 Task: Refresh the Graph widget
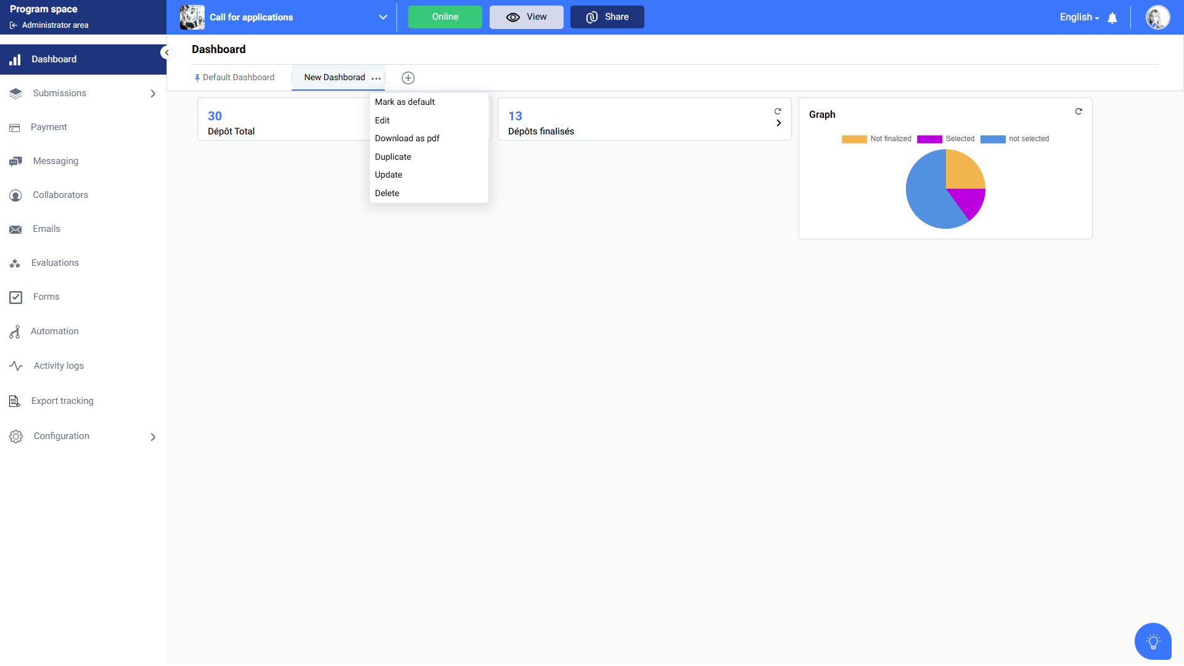click(1079, 112)
